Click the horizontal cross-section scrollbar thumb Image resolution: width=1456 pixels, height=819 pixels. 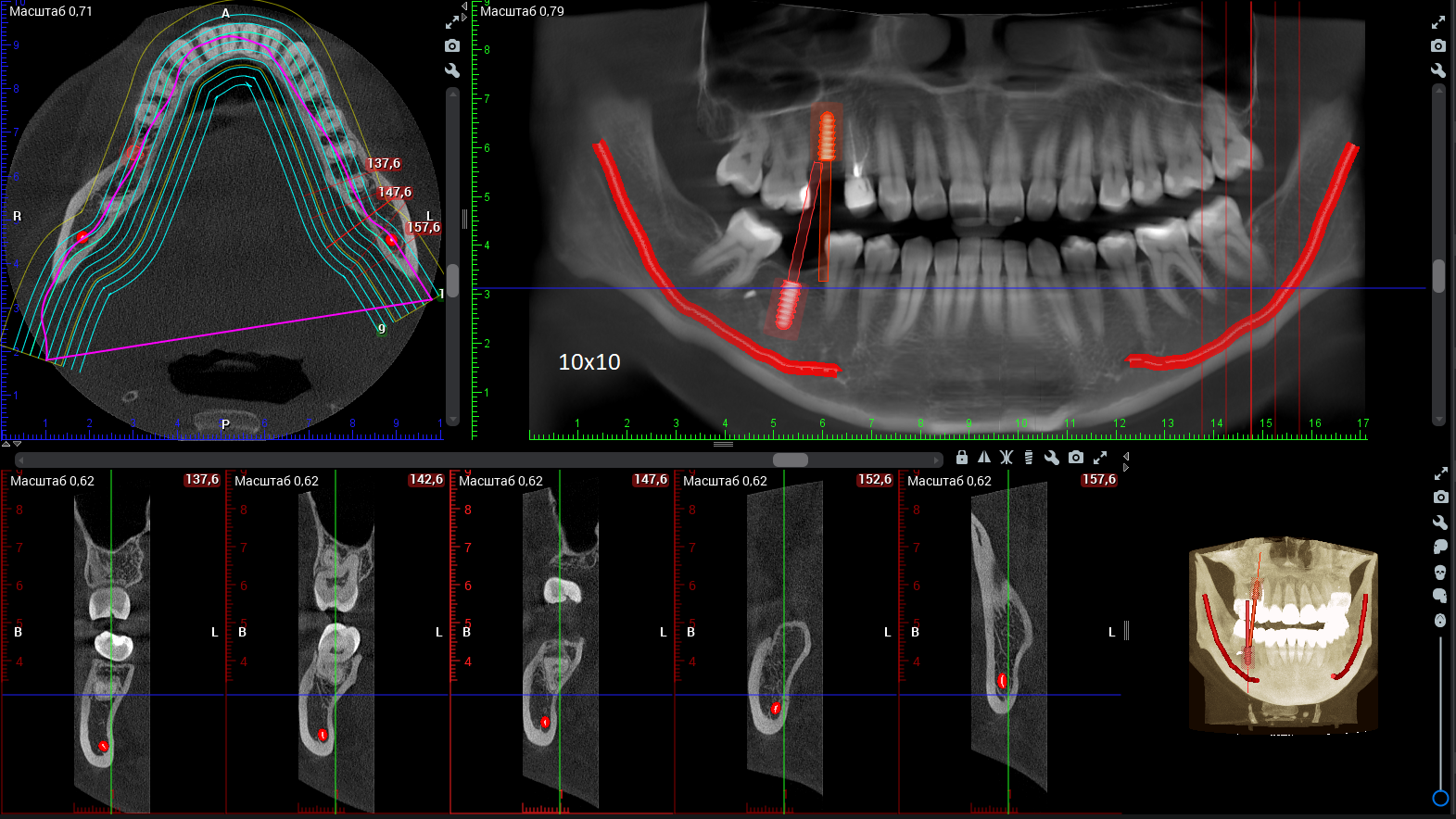pyautogui.click(x=791, y=460)
